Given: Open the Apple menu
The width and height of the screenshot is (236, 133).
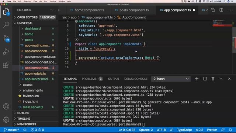Looking at the screenshot, I should pyautogui.click(x=3, y=1).
